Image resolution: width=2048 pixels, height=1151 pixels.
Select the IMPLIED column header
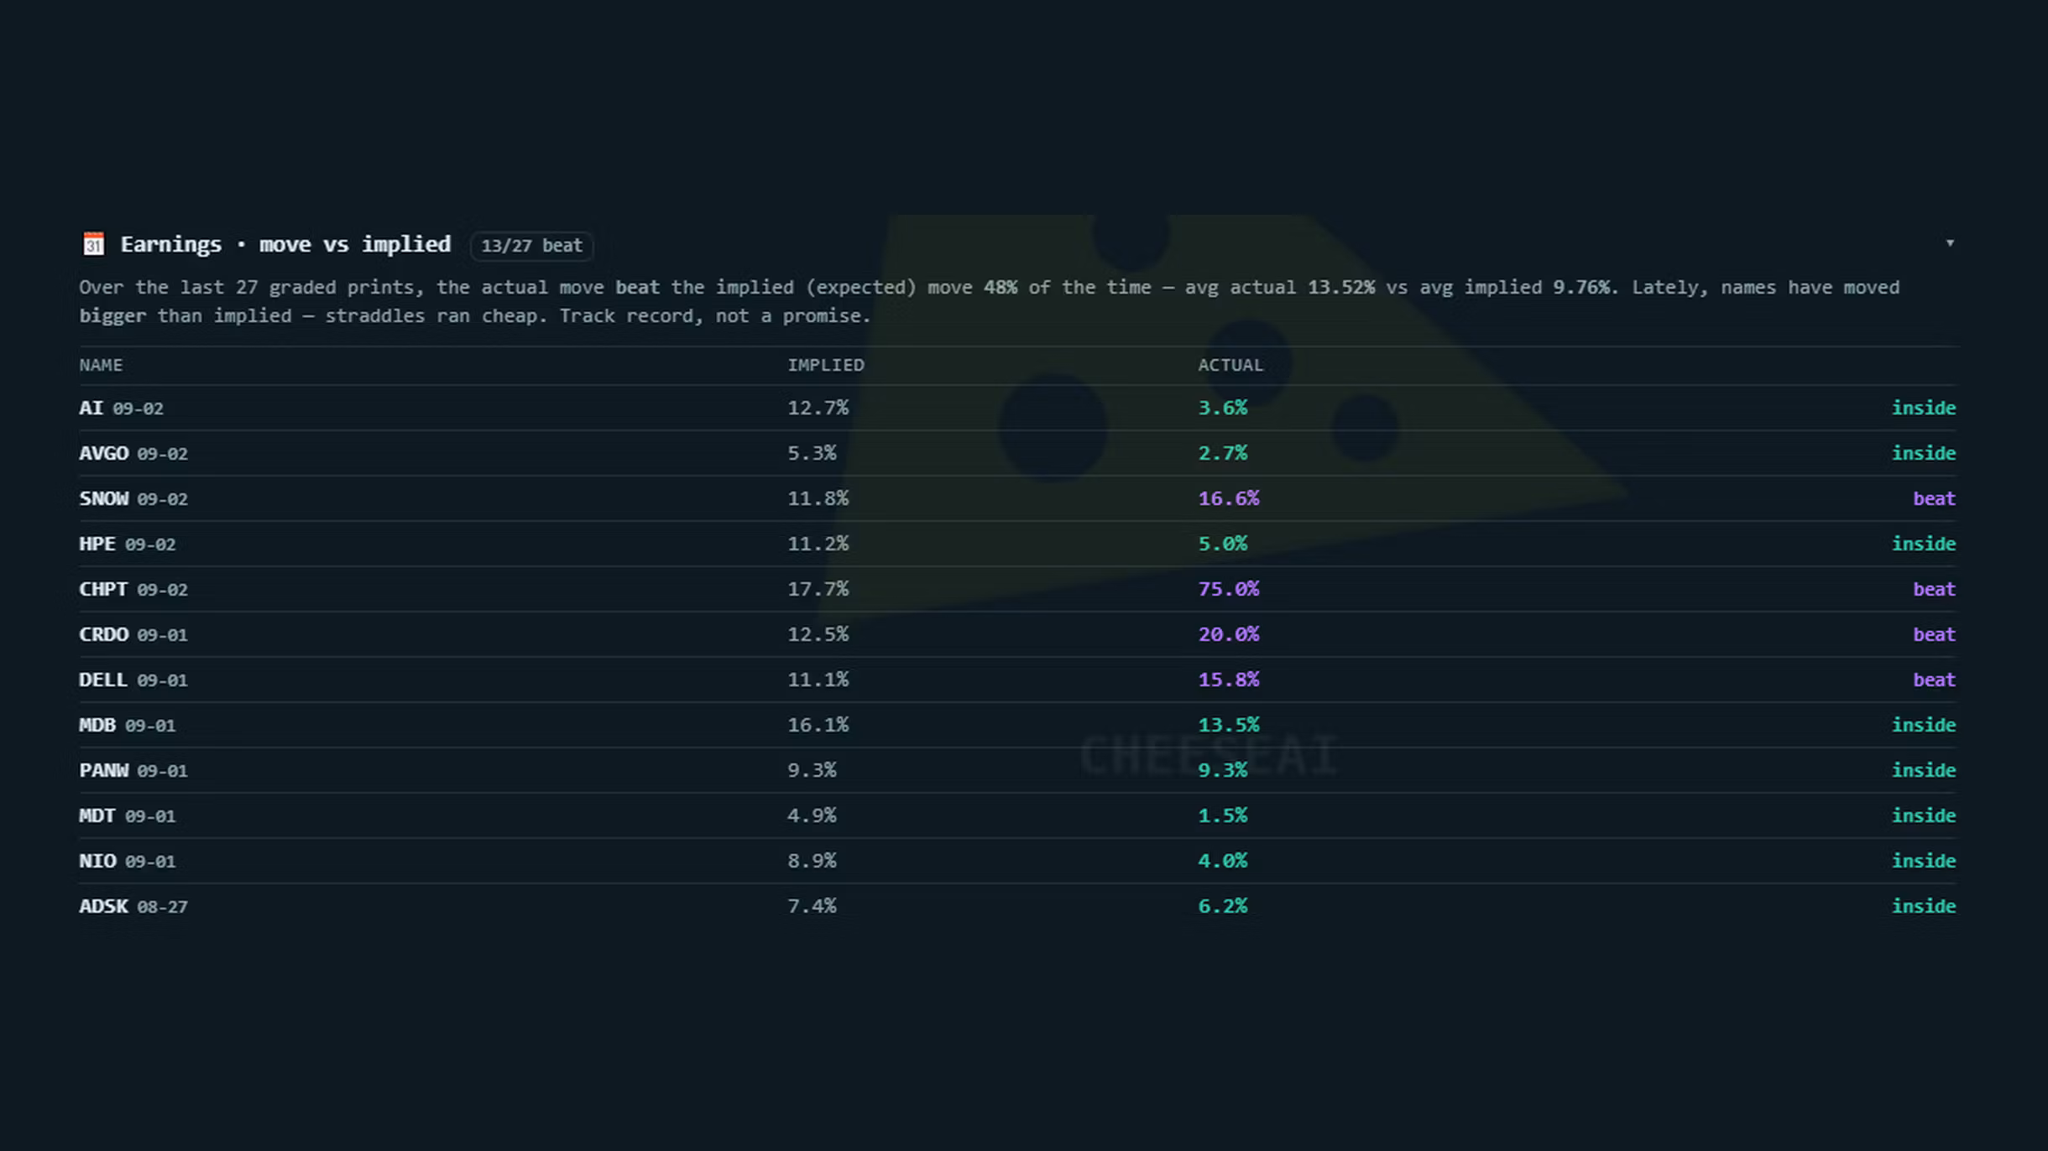pos(825,365)
